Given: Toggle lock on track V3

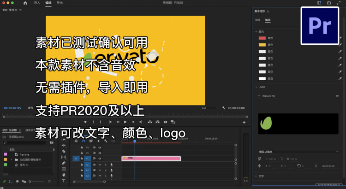Looking at the screenshot, I should click(x=82, y=148).
